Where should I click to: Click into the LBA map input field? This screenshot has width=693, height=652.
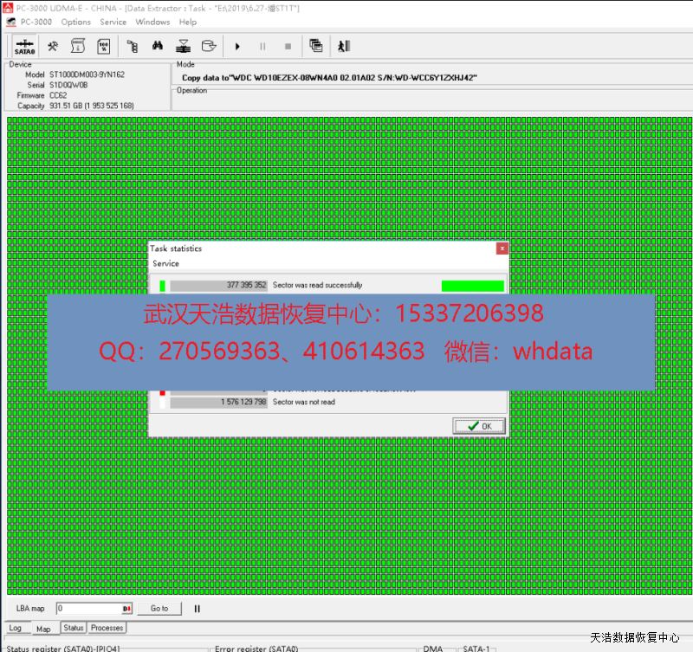tap(88, 609)
